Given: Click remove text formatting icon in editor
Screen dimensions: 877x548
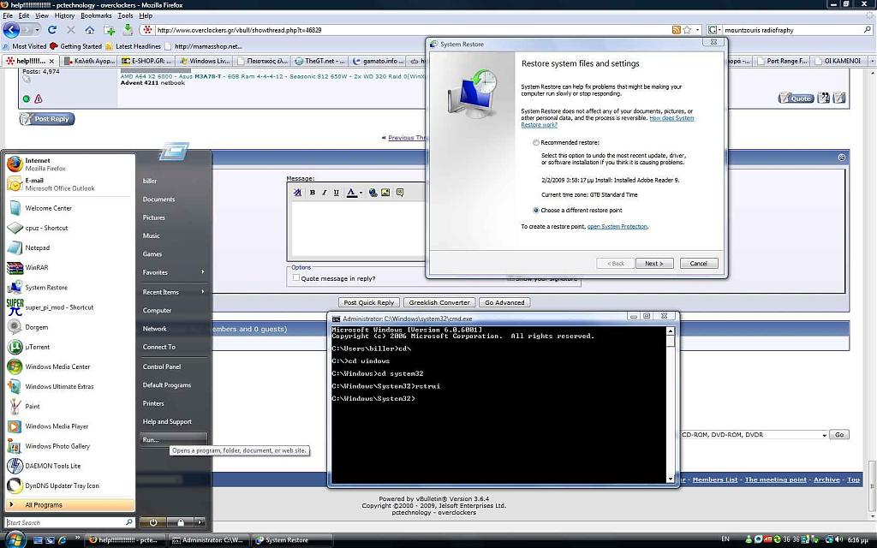Looking at the screenshot, I should pos(297,193).
